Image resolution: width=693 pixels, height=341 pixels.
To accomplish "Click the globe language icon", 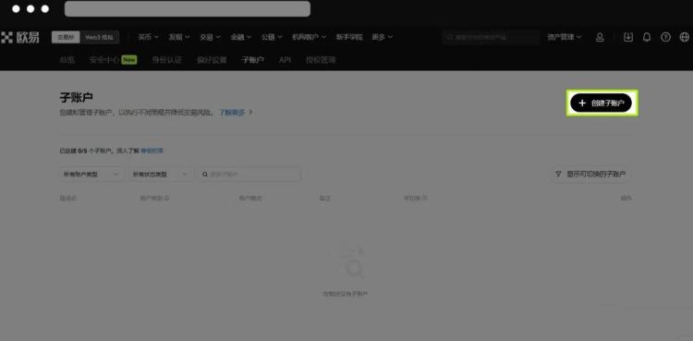I will [685, 37].
